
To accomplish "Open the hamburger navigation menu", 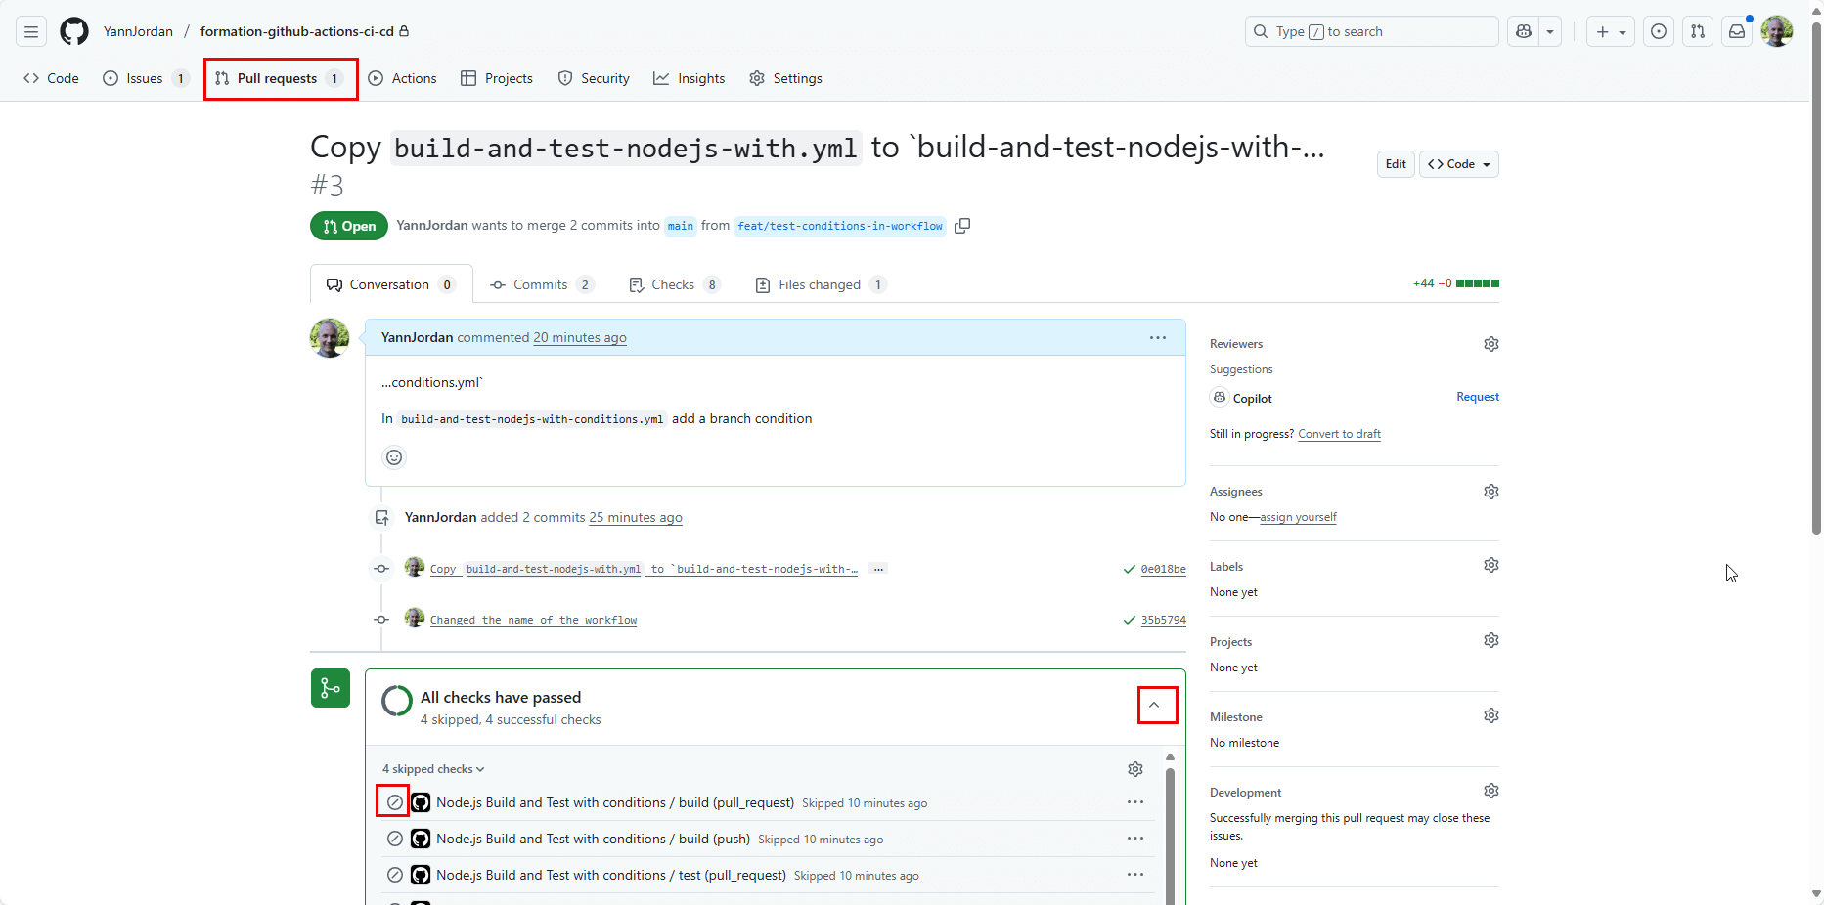I will click(31, 31).
